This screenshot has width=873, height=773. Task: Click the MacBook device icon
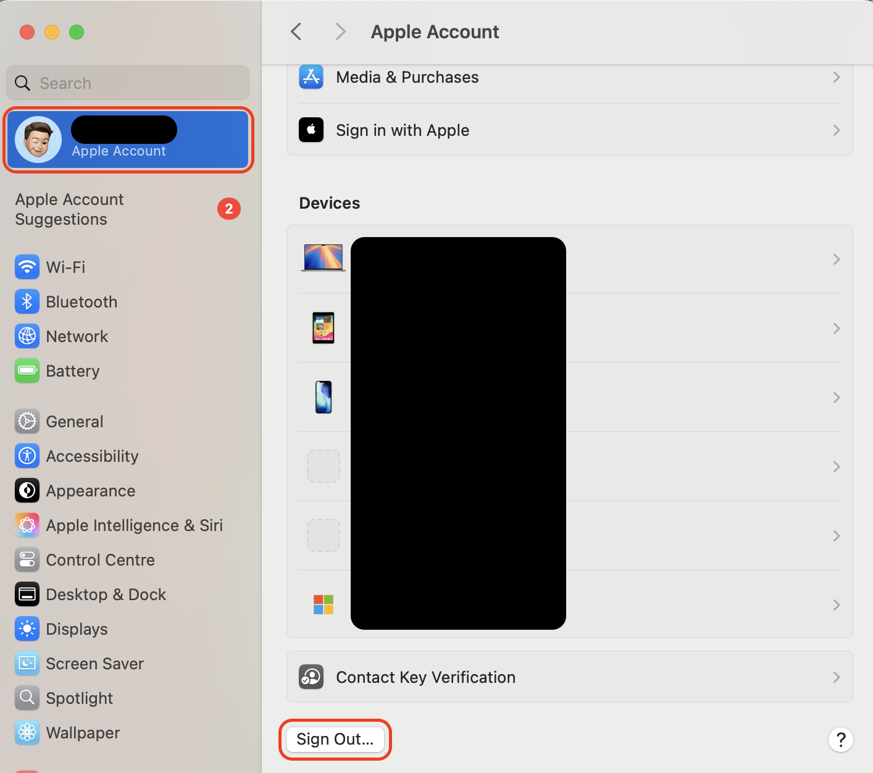324,258
